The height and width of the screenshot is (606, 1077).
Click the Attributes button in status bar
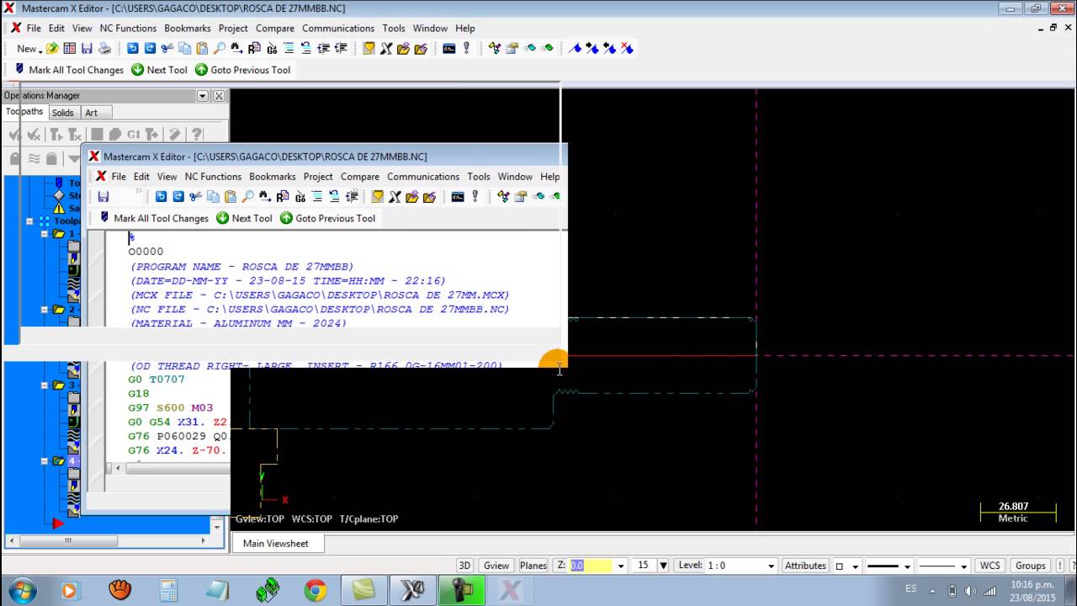pyautogui.click(x=805, y=566)
